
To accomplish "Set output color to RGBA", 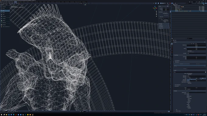I will point(203,78).
